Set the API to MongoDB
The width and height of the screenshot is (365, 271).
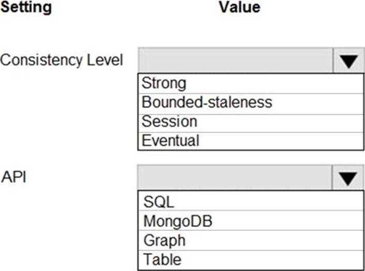tap(251, 221)
